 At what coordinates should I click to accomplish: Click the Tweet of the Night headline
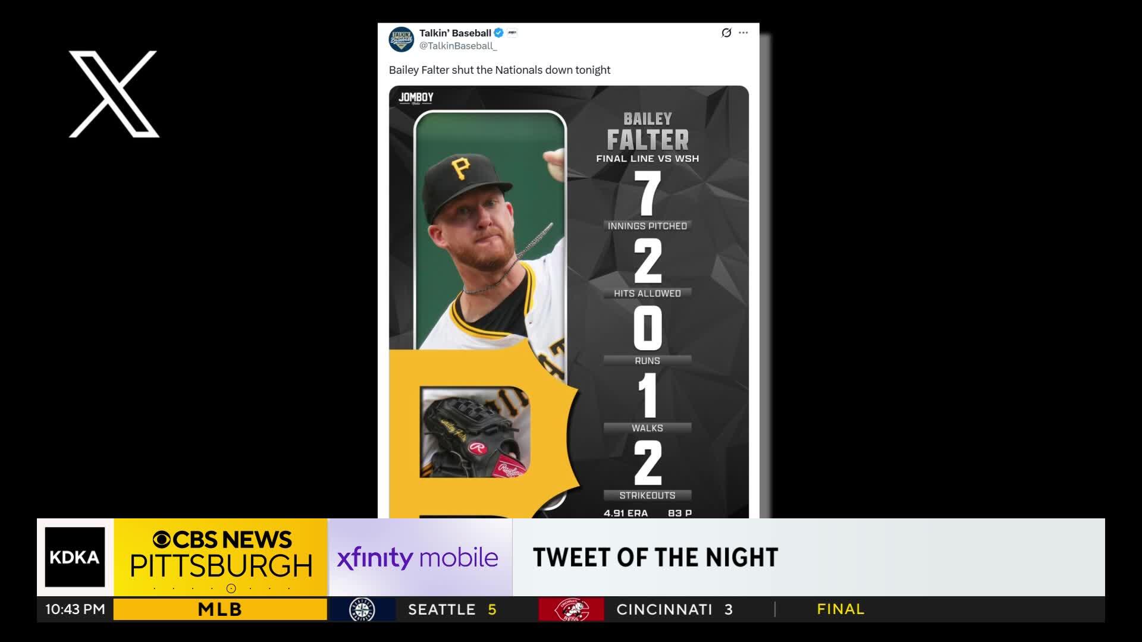(655, 558)
